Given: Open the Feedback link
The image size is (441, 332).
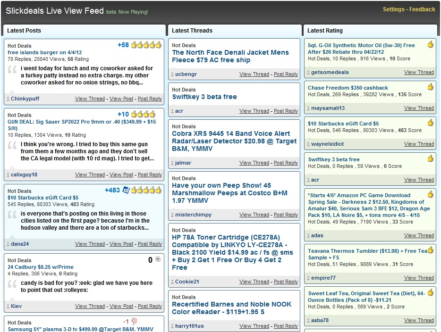Looking at the screenshot, I should click(x=422, y=9).
